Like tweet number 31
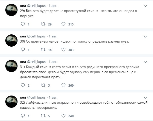The width and height of the screenshot is (153, 121). pos(63,85)
